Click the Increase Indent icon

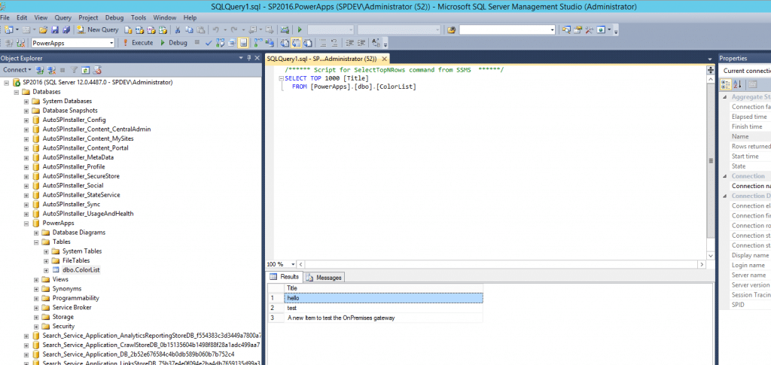[361, 43]
